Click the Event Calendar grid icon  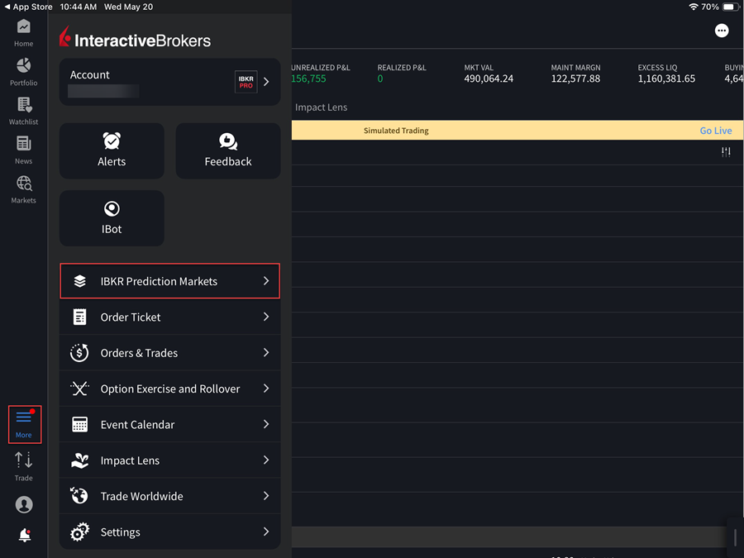pos(79,424)
